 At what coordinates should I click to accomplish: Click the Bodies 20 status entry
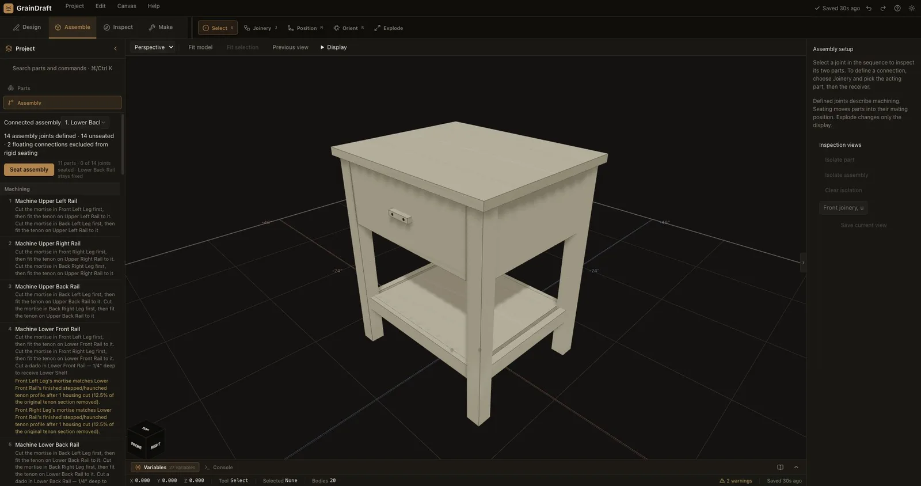click(x=324, y=481)
